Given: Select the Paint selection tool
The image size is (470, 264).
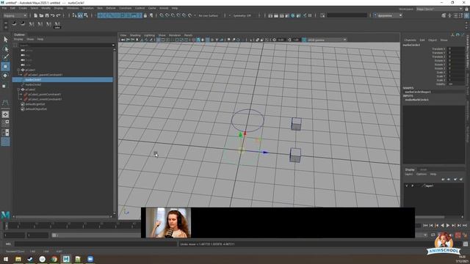Looking at the screenshot, I should (x=5, y=57).
